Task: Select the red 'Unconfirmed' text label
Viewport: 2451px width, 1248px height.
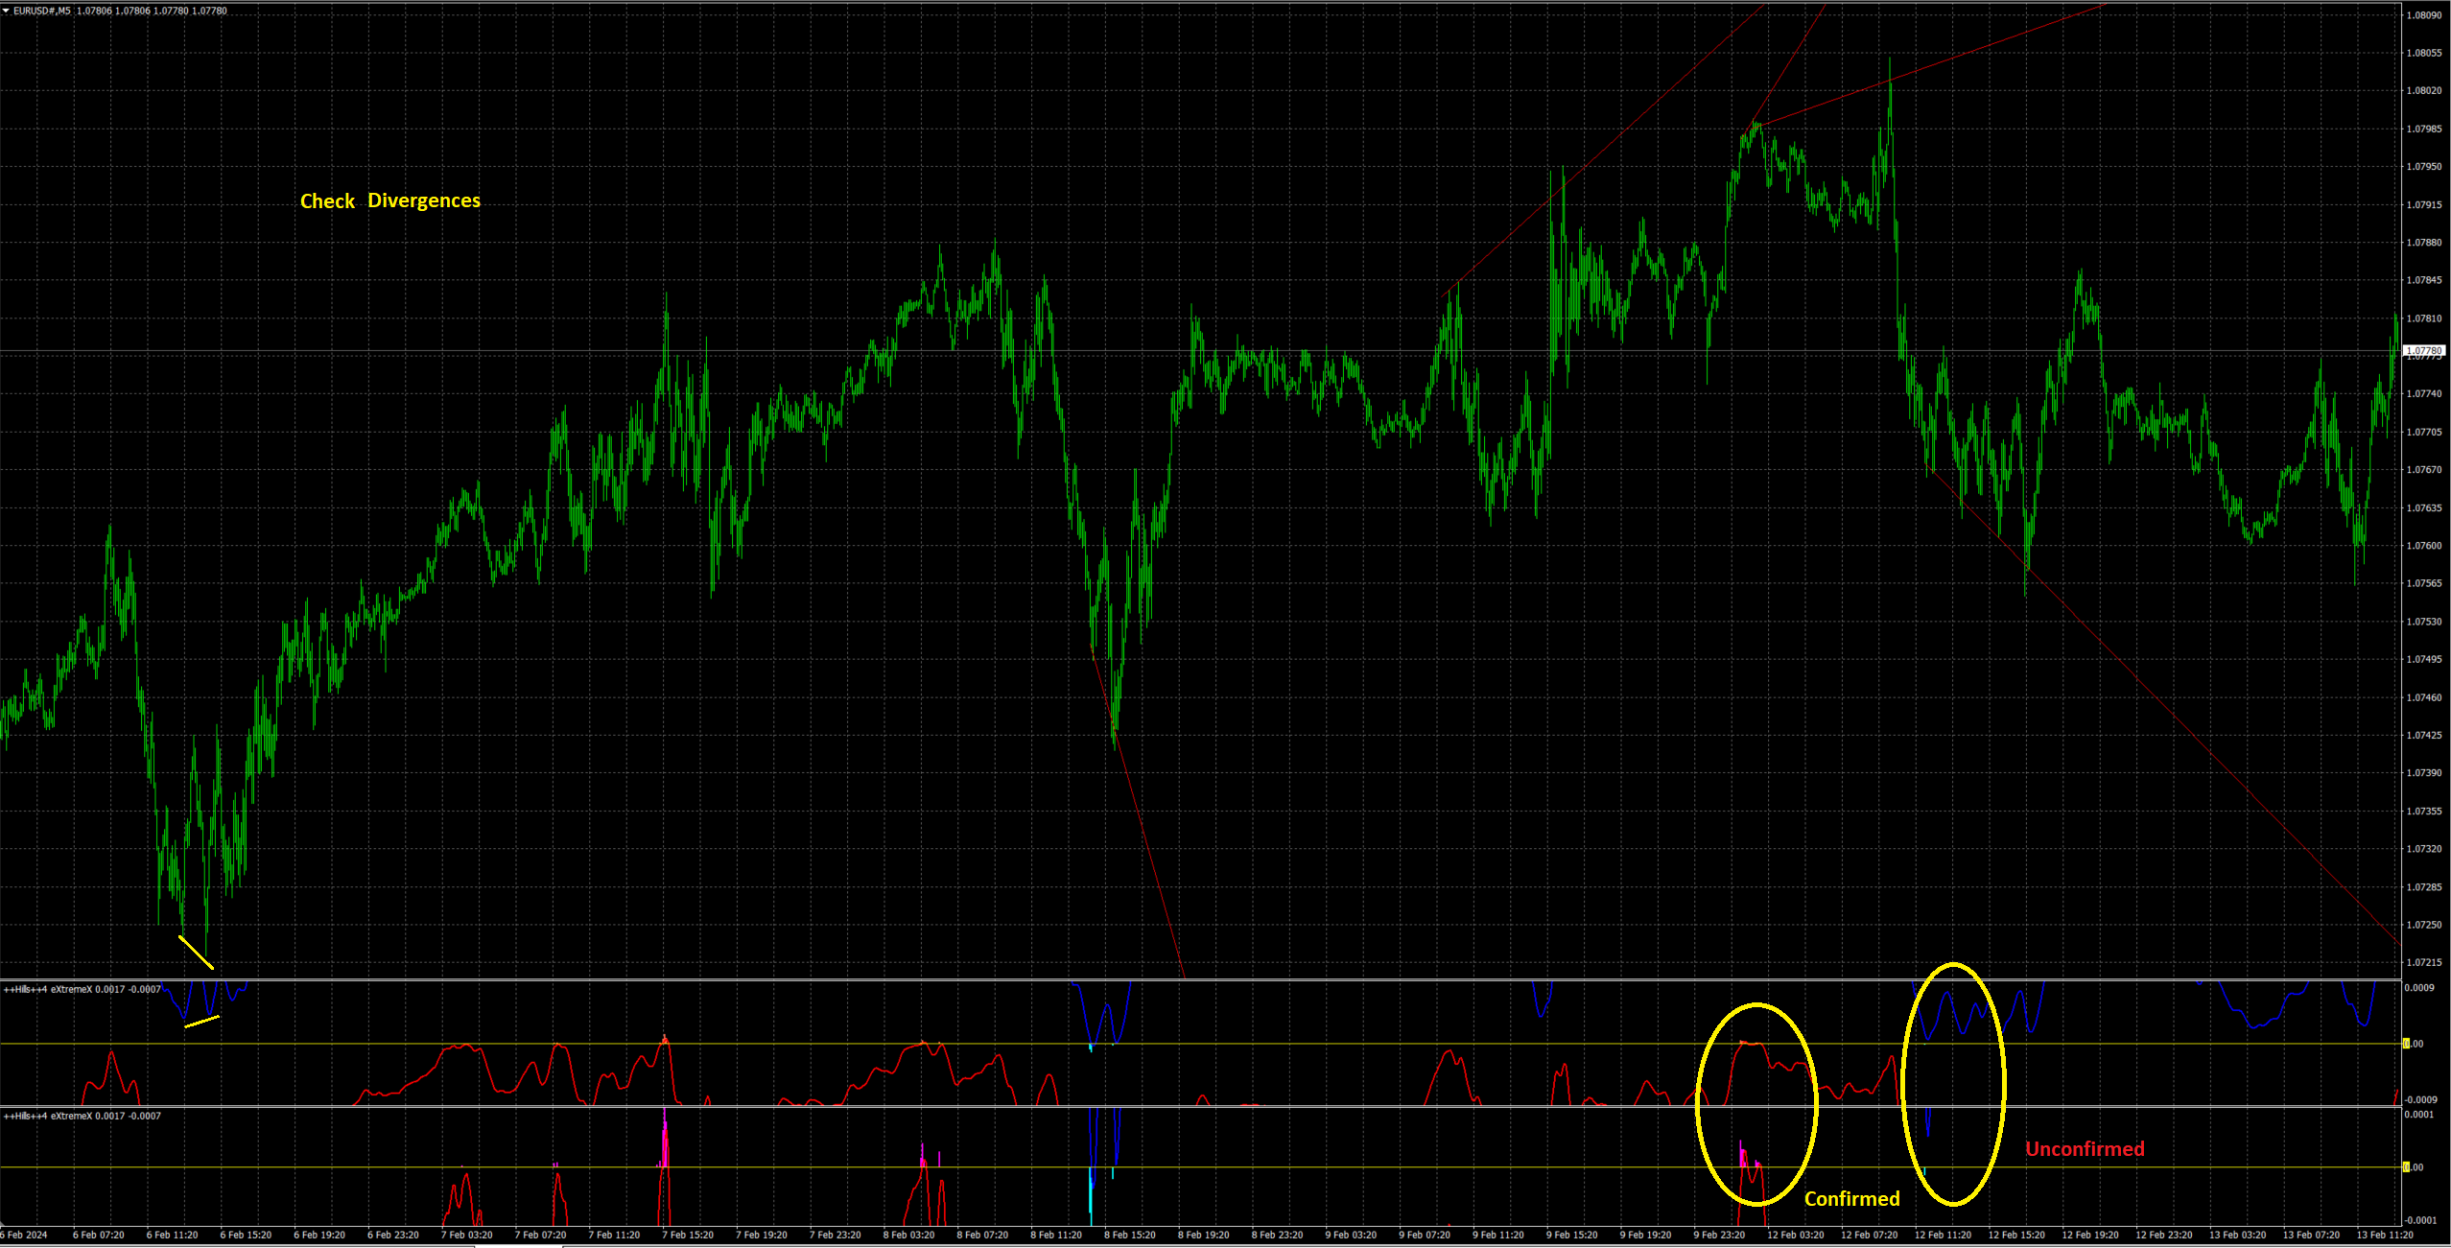Action: 2084,1148
